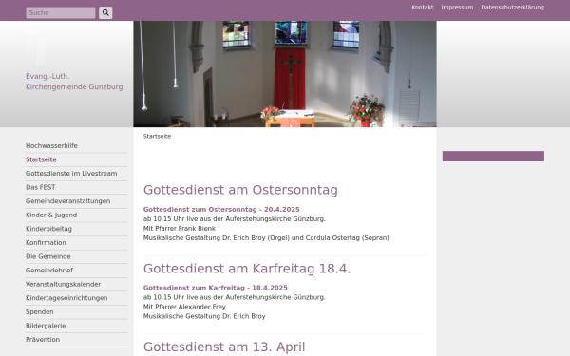Open Gottesdienst am Ostersonntag heading
The width and height of the screenshot is (570, 356).
pos(240,190)
